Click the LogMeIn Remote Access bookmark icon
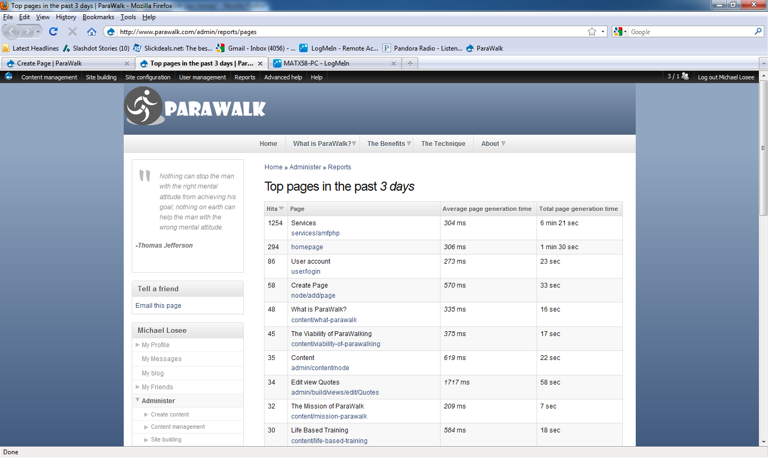768x458 pixels. 303,48
